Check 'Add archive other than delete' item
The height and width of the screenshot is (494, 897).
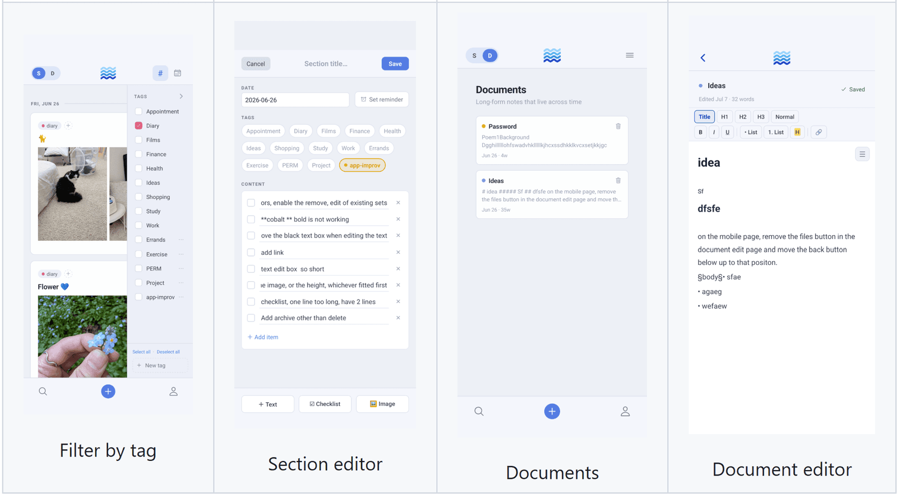coord(251,318)
